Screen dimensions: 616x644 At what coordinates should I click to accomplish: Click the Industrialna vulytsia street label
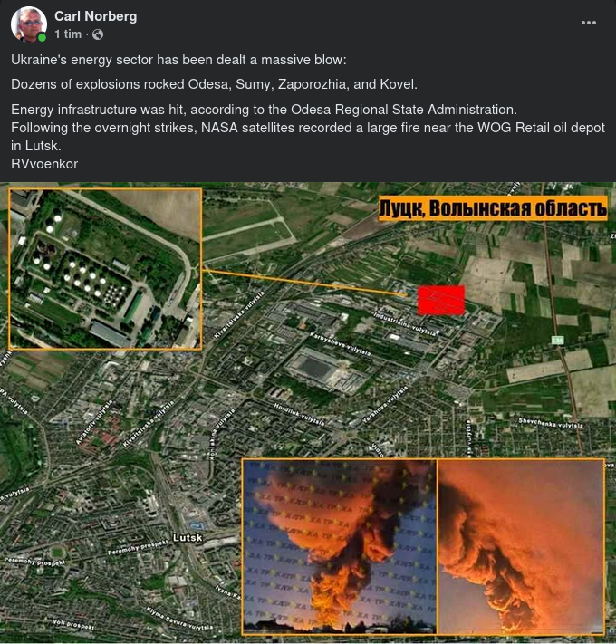click(x=405, y=324)
